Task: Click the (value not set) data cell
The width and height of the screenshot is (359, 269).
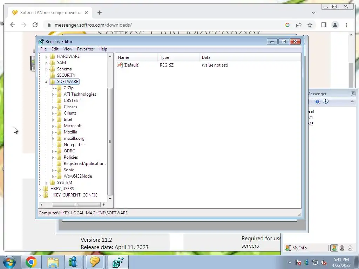Action: pos(215,65)
